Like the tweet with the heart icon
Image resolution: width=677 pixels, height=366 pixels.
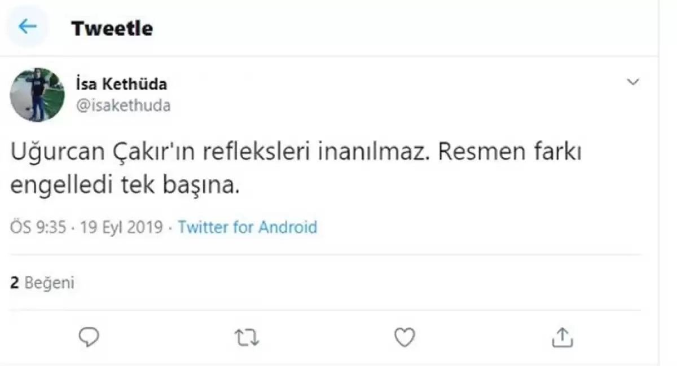404,337
